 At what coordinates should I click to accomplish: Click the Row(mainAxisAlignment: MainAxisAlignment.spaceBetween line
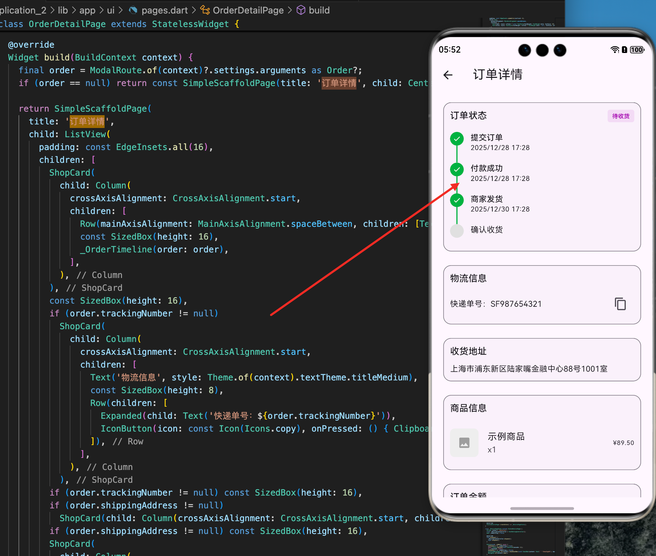(x=254, y=224)
